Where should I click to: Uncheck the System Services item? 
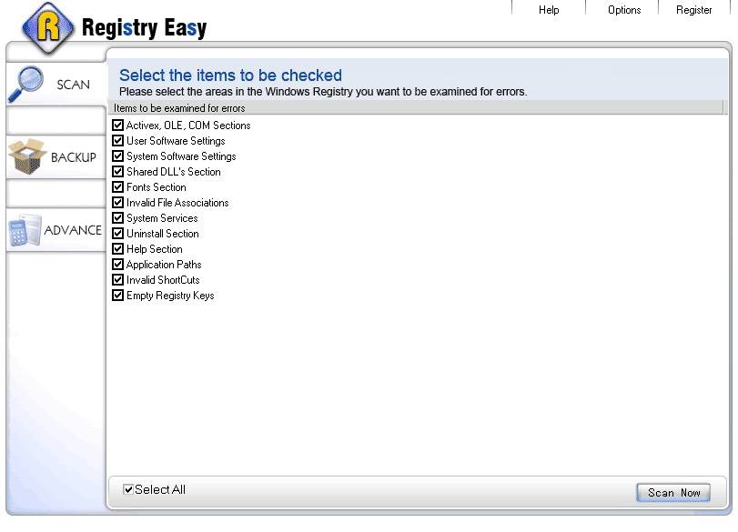click(117, 218)
